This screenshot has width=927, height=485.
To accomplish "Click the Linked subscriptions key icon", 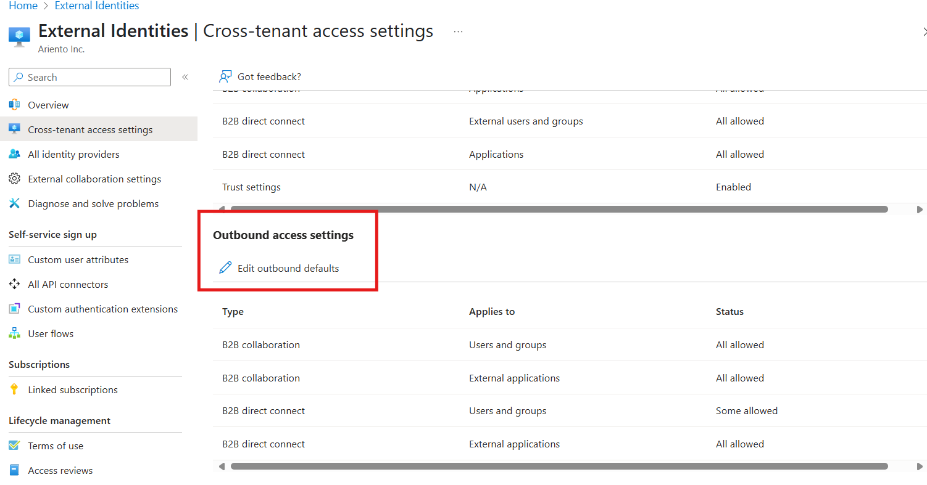I will (14, 389).
